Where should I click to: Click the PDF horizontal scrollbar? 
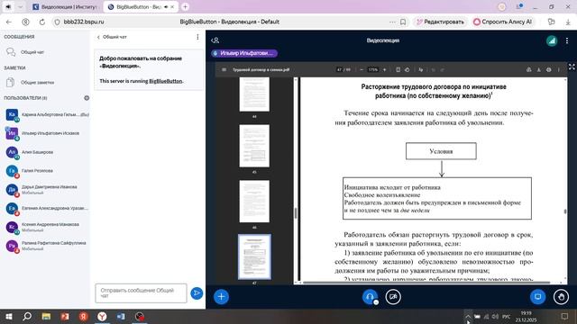[x=426, y=283]
